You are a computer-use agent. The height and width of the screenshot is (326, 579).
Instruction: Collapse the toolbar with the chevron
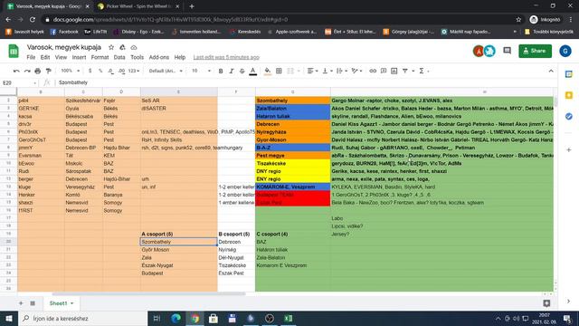551,71
